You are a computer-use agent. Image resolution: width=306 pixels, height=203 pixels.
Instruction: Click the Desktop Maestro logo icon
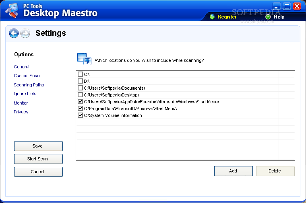coord(12,11)
